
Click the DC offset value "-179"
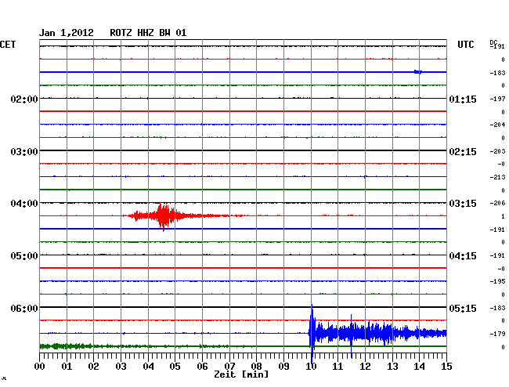[x=497, y=334]
